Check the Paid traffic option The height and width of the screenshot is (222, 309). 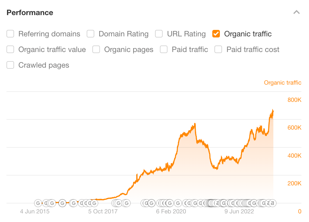[x=164, y=50]
